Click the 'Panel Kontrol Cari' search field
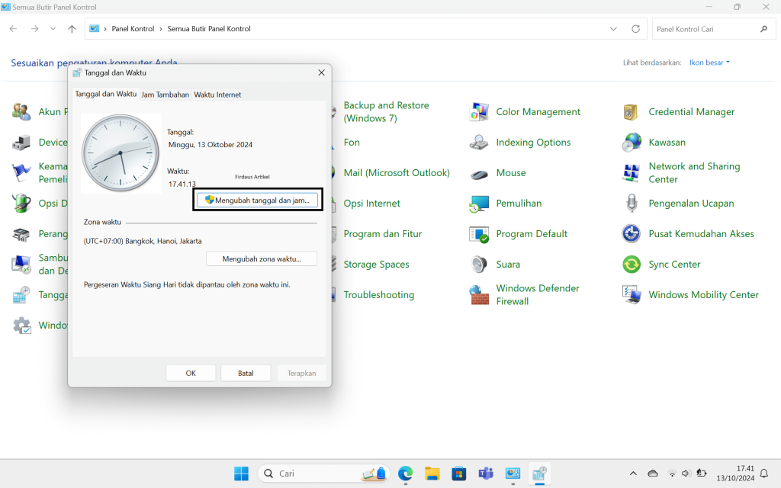This screenshot has height=488, width=781. tap(704, 29)
